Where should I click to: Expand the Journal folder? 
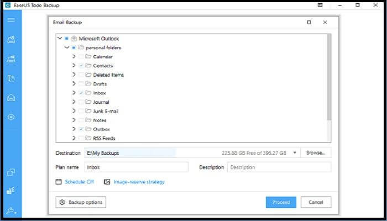point(74,102)
